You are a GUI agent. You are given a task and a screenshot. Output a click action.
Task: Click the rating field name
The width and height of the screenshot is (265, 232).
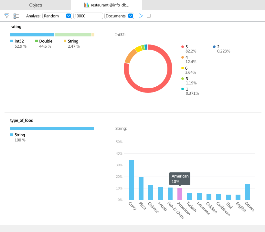click(16, 27)
